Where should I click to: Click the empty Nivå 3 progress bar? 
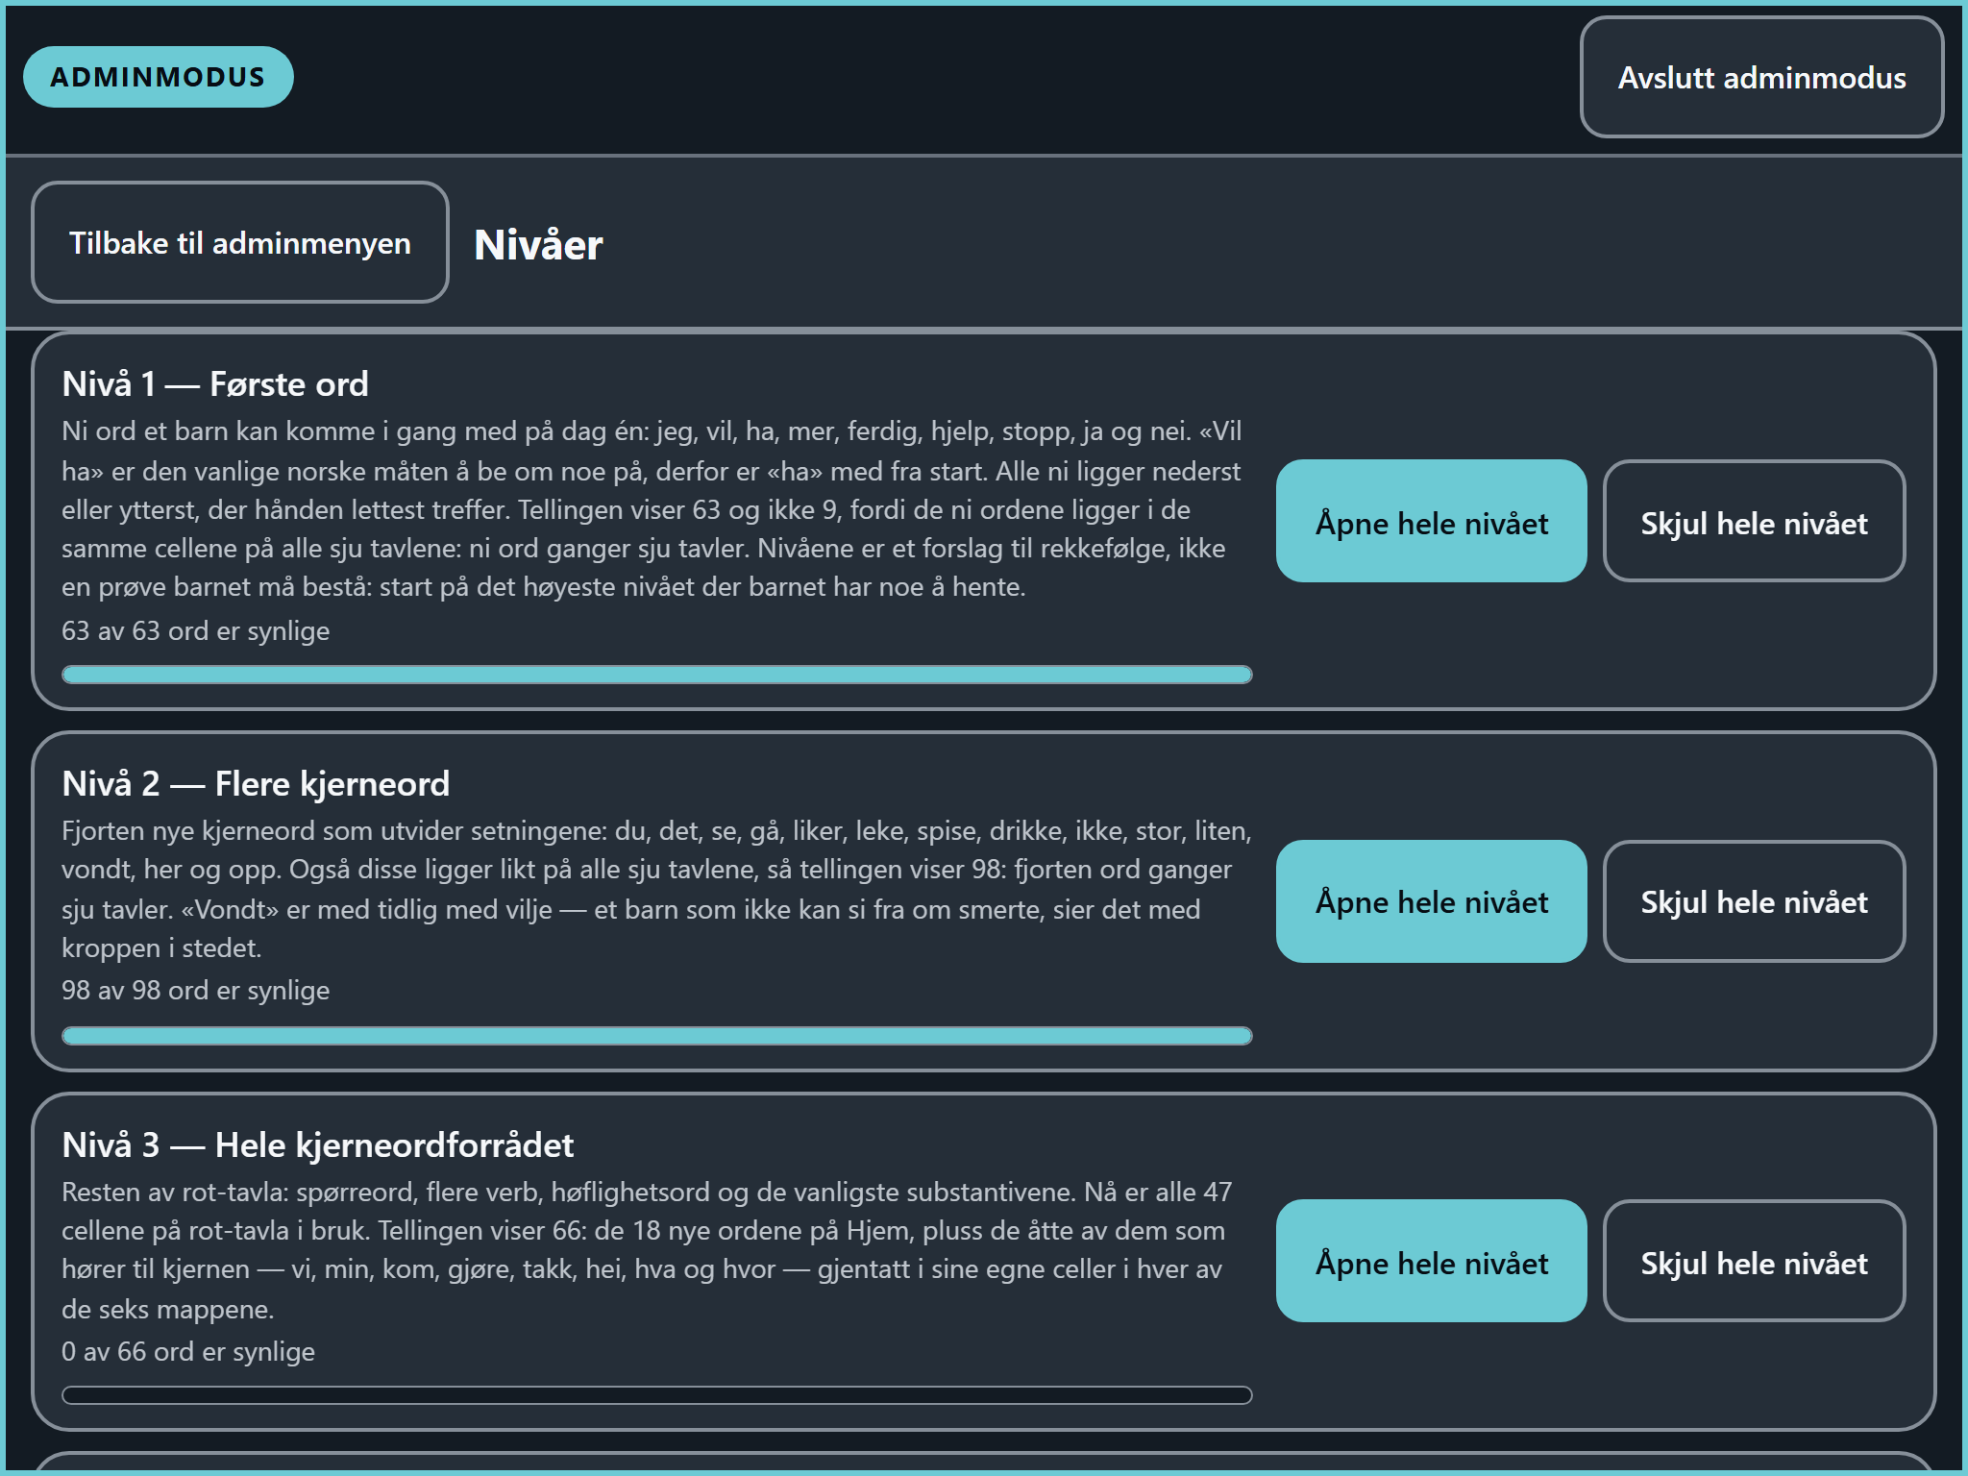657,1395
